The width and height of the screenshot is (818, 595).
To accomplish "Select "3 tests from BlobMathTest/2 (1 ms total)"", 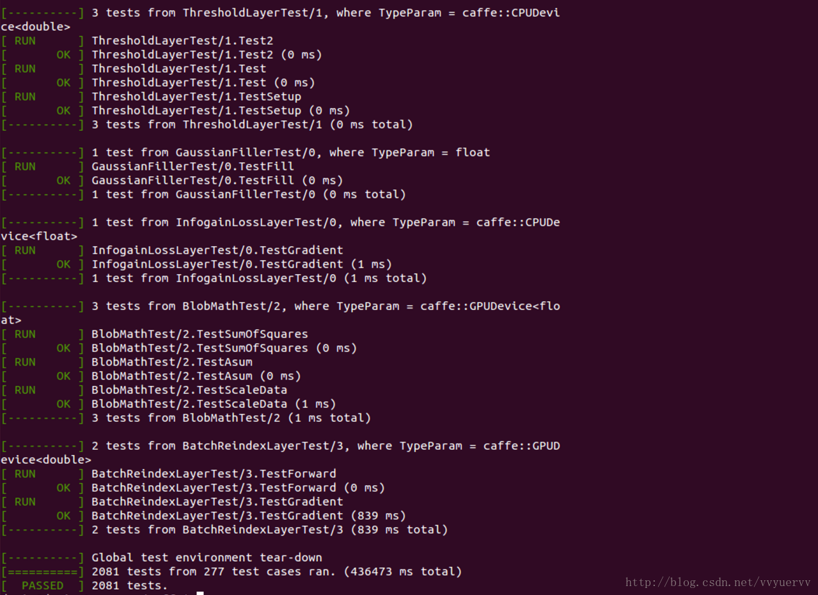I will (x=231, y=418).
